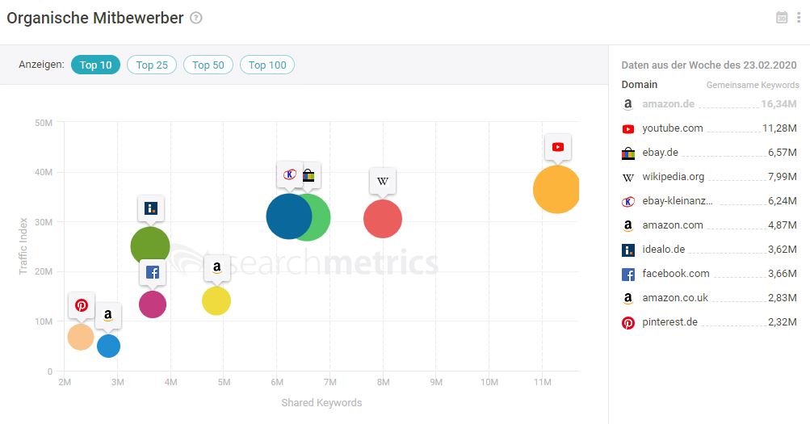Image resolution: width=810 pixels, height=424 pixels.
Task: Click the Gemeinsame Keywords column header
Action: [x=753, y=85]
